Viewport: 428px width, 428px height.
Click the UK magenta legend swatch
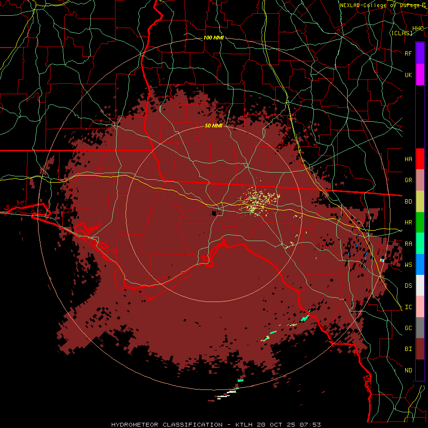420,75
